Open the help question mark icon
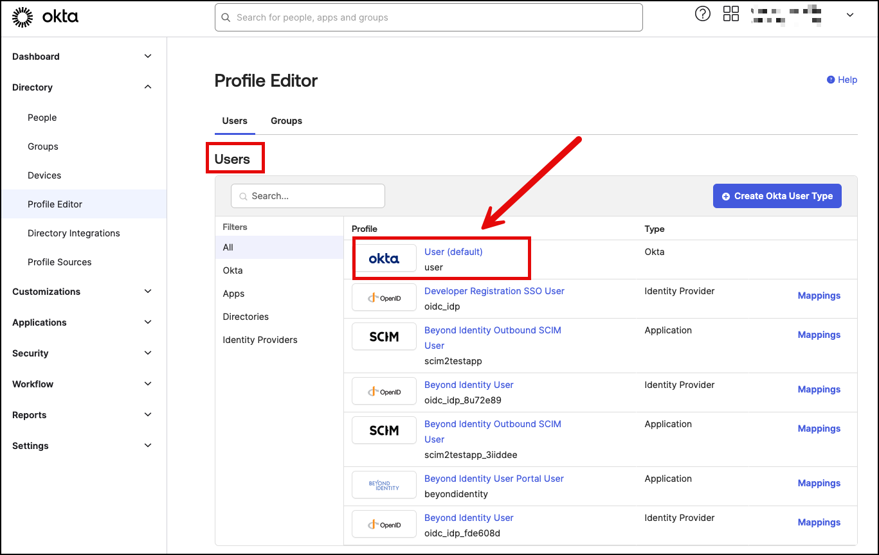Screen dimensions: 879x555 pyautogui.click(x=703, y=14)
